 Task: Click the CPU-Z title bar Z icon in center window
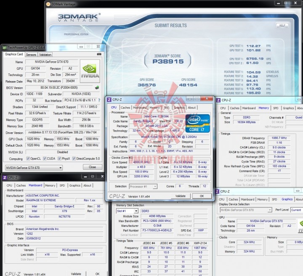(109, 100)
